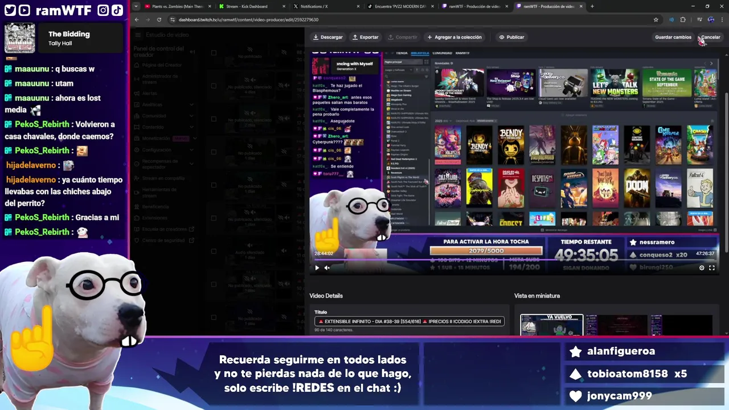Click the Descargar download button
This screenshot has width=729, height=410.
point(327,37)
